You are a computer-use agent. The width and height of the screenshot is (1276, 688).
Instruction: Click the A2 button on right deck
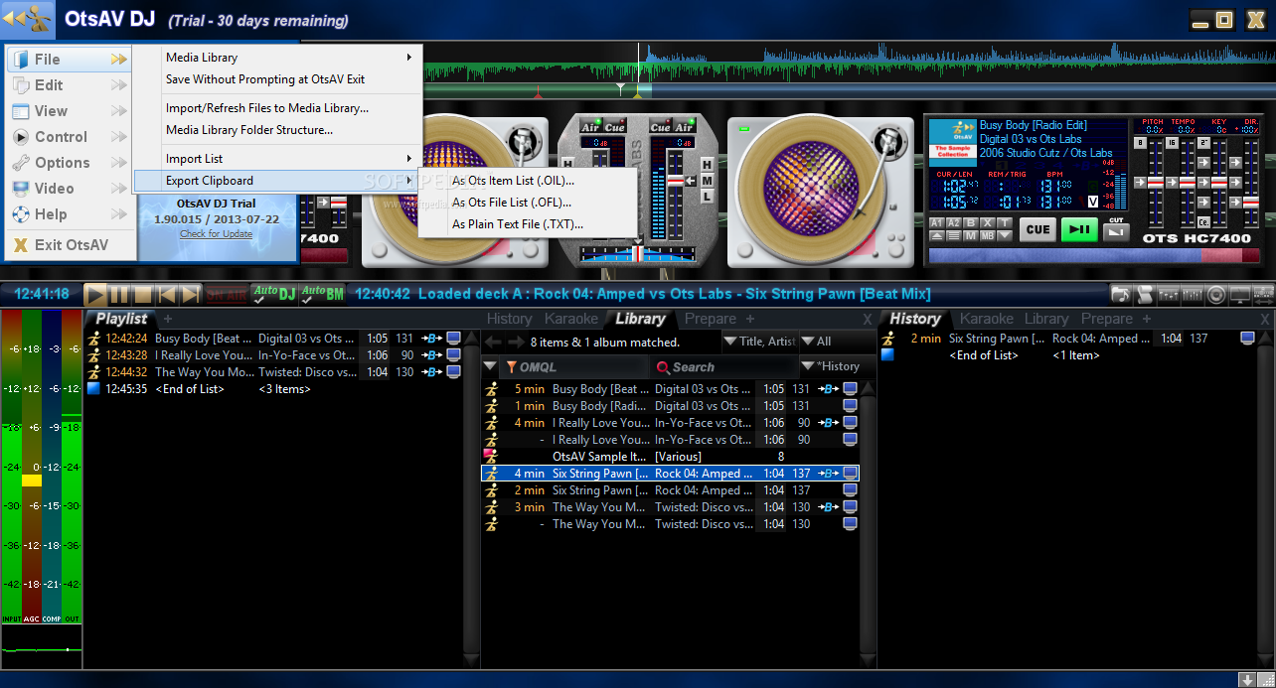pos(954,223)
